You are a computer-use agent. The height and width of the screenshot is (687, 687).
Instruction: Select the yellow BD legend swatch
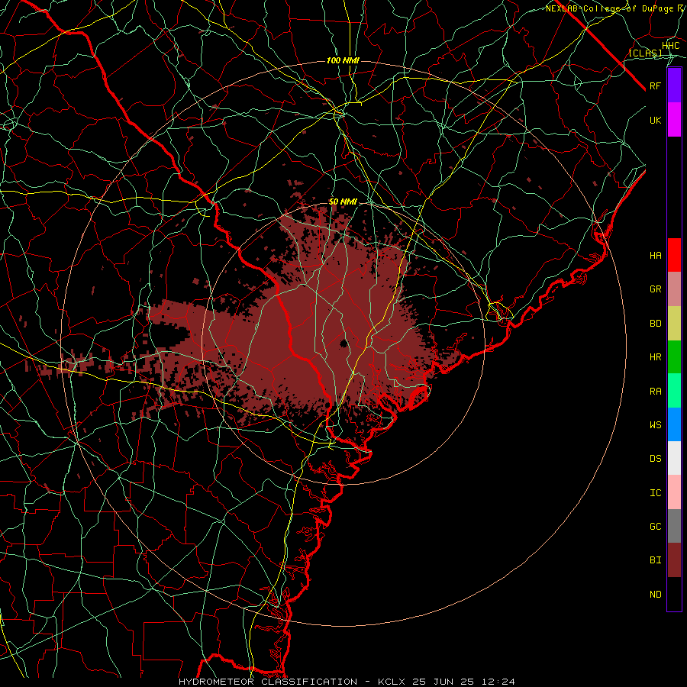pos(674,323)
